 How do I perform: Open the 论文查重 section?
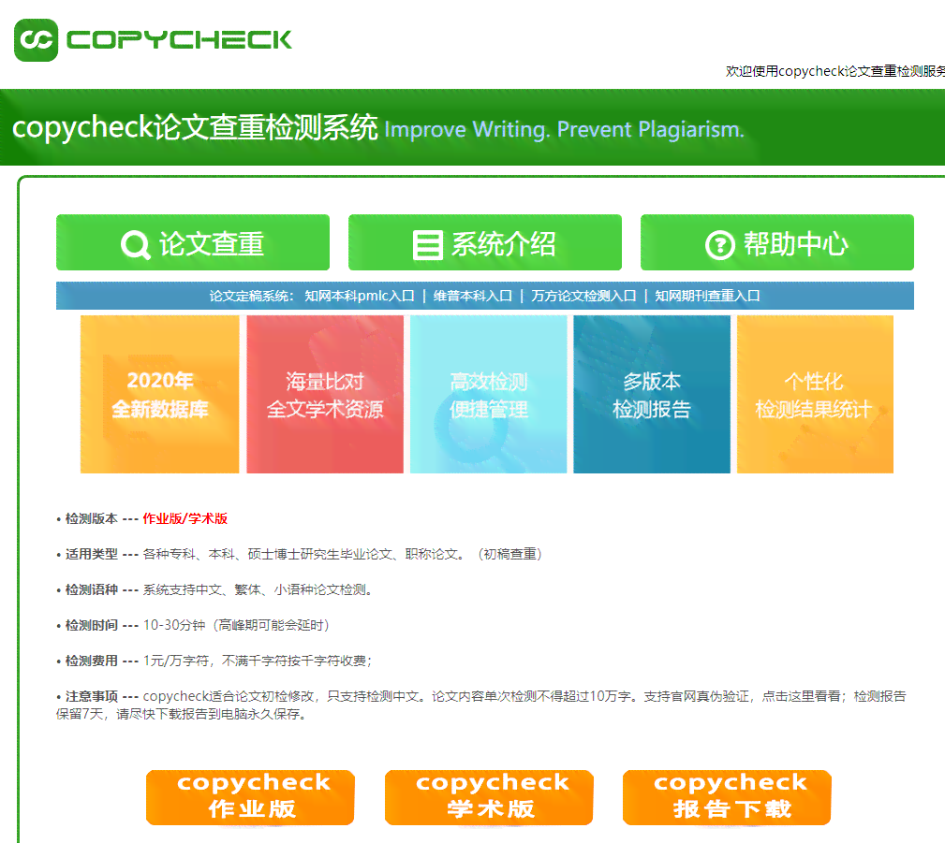point(193,242)
